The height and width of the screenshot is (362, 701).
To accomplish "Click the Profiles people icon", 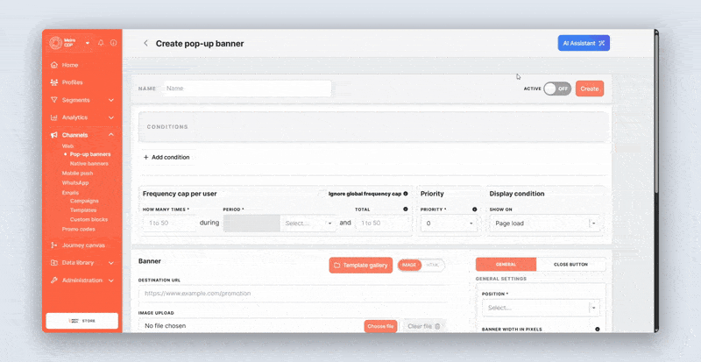I will (x=54, y=82).
